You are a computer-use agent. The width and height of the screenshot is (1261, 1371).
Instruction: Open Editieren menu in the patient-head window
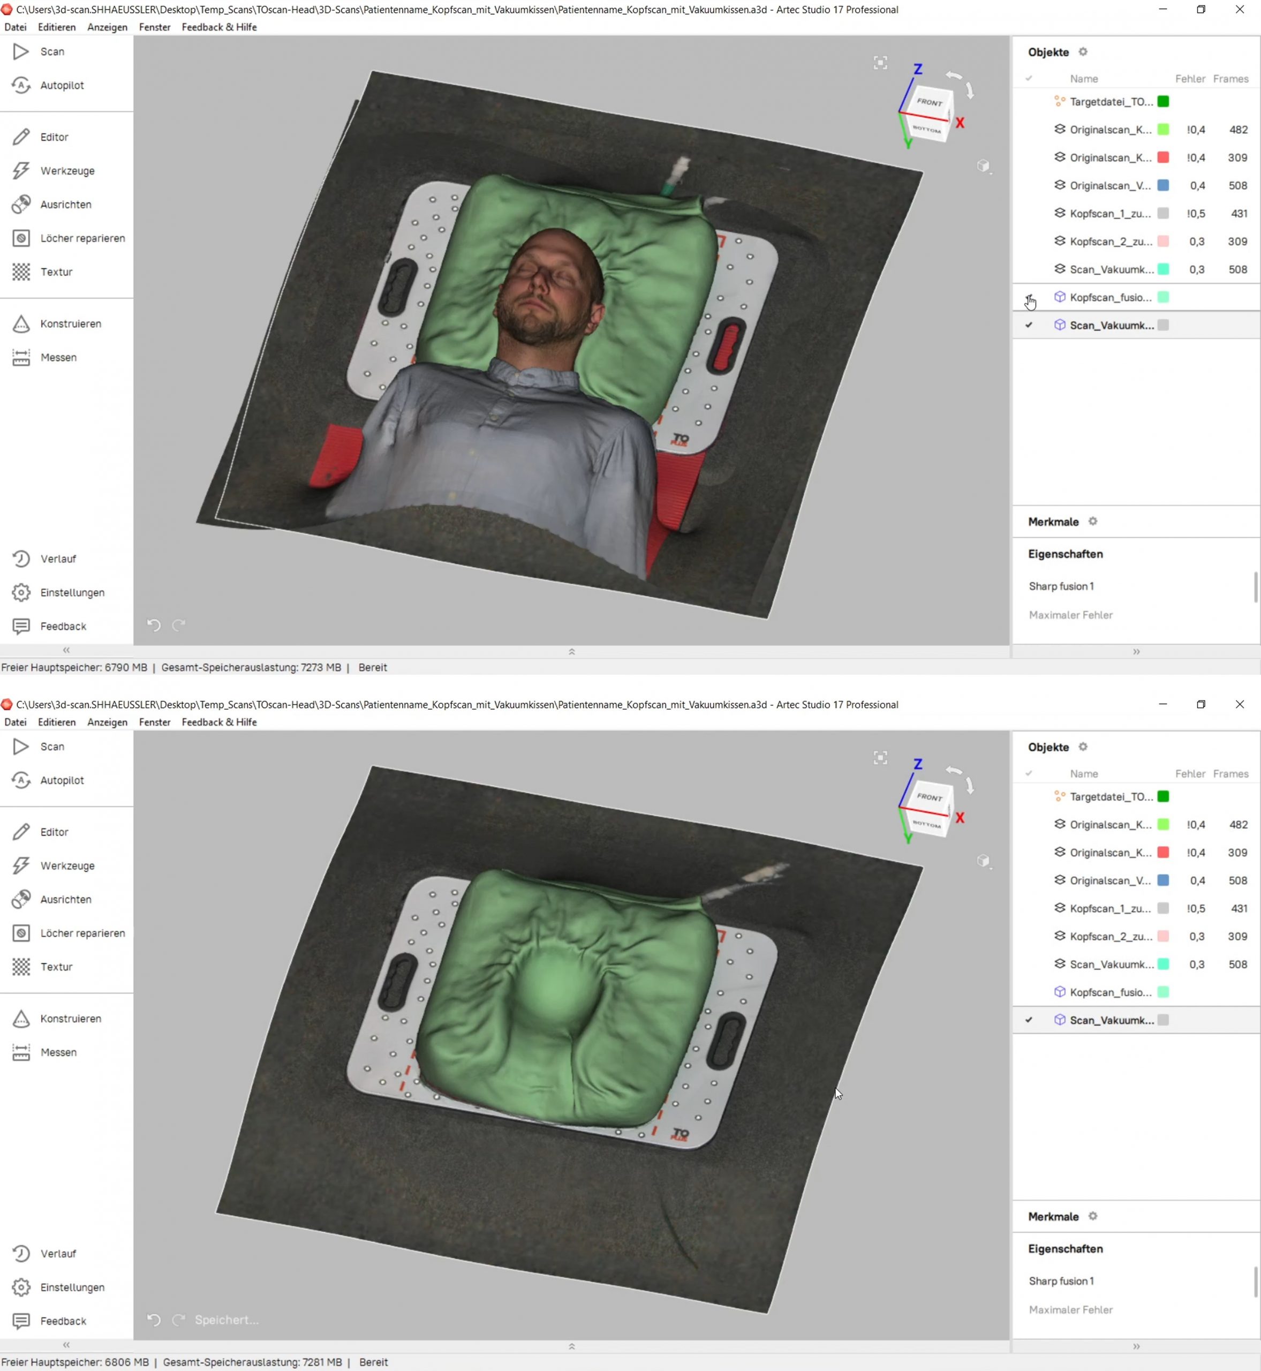click(x=57, y=27)
